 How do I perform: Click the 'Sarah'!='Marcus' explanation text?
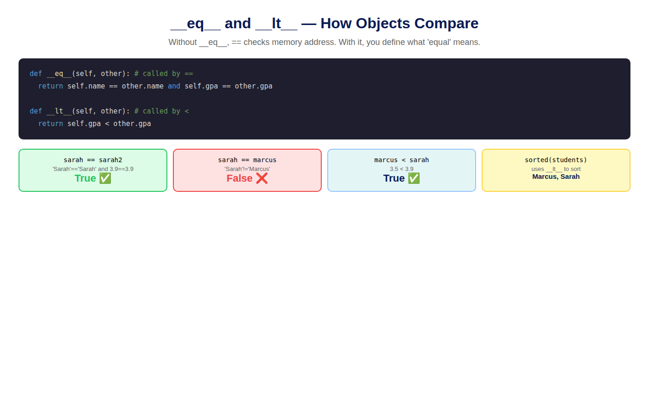[x=247, y=169]
